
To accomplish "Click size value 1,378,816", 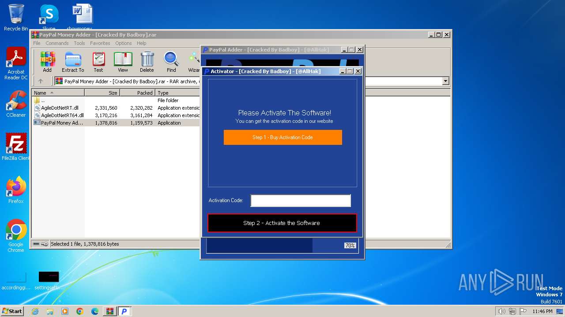I will (106, 123).
